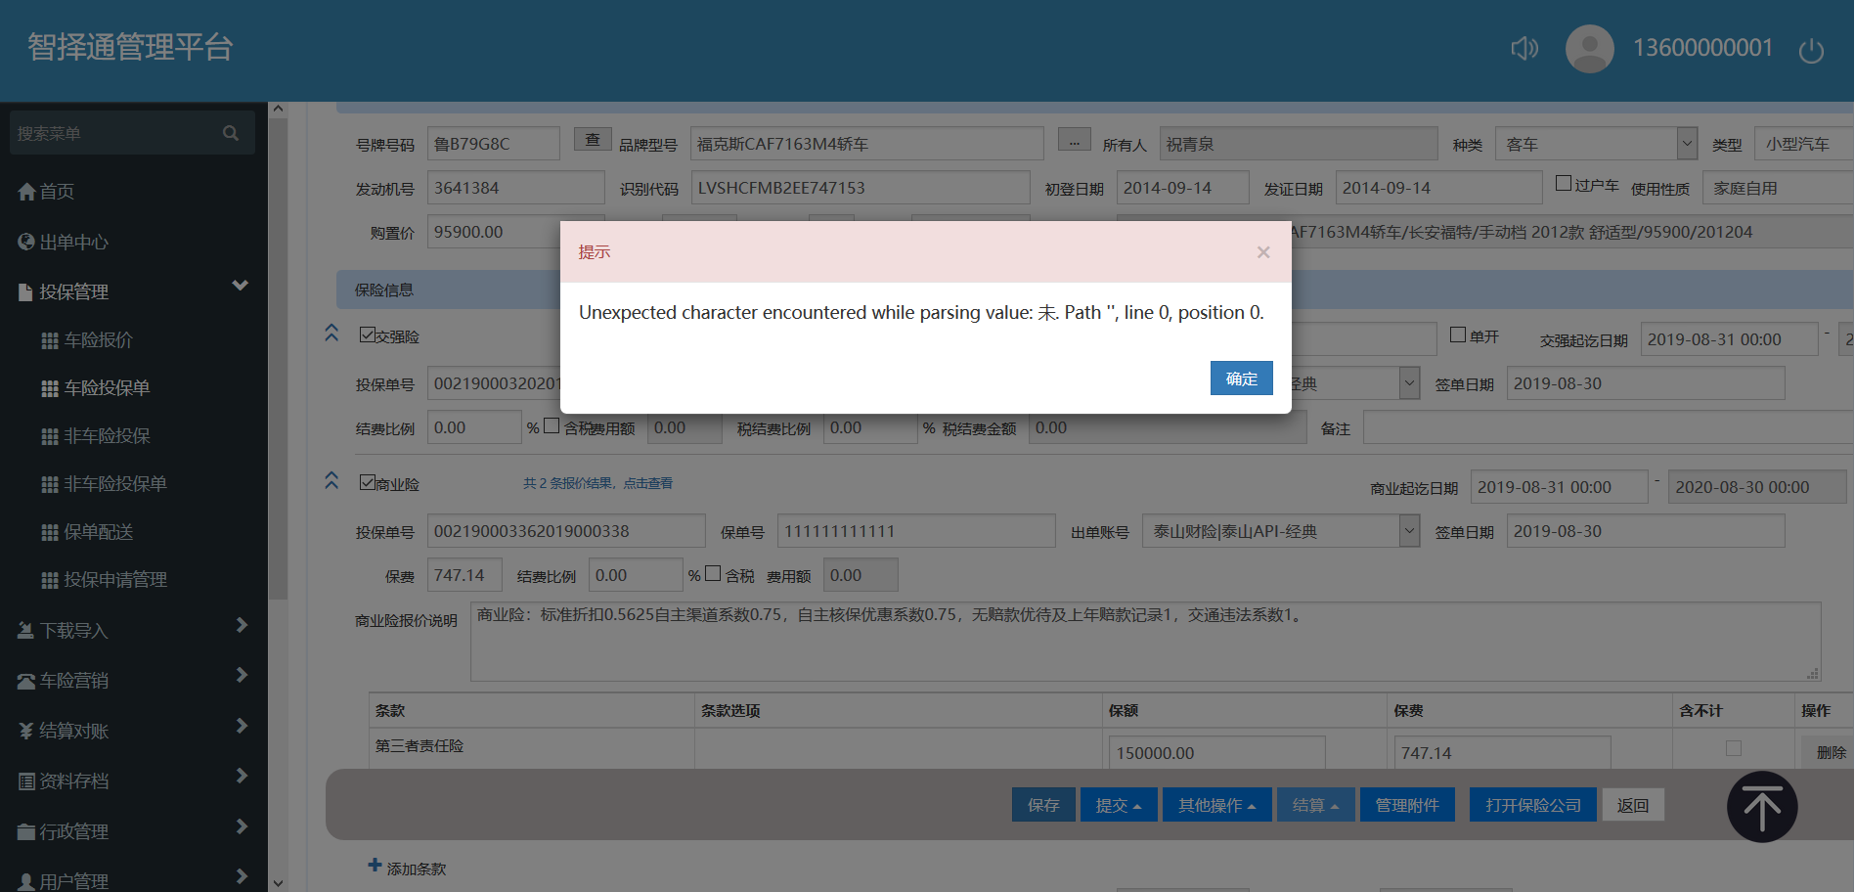Toggle the 单开 checkbox
This screenshot has width=1855, height=892.
pos(1458,334)
